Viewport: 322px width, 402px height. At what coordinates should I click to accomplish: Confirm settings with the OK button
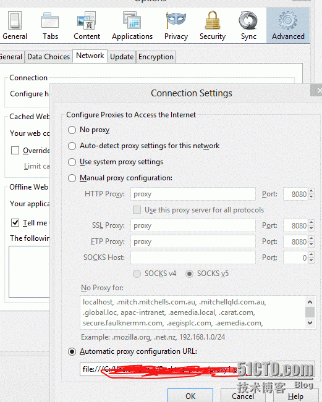[190, 396]
